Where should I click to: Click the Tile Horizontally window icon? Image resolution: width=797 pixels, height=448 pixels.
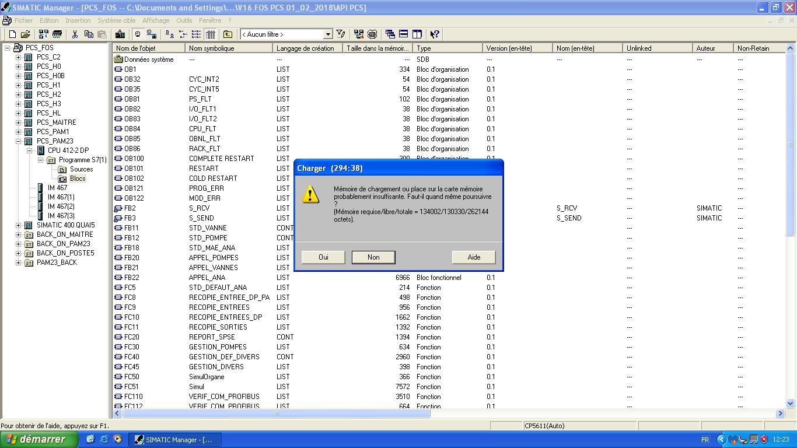(x=403, y=34)
